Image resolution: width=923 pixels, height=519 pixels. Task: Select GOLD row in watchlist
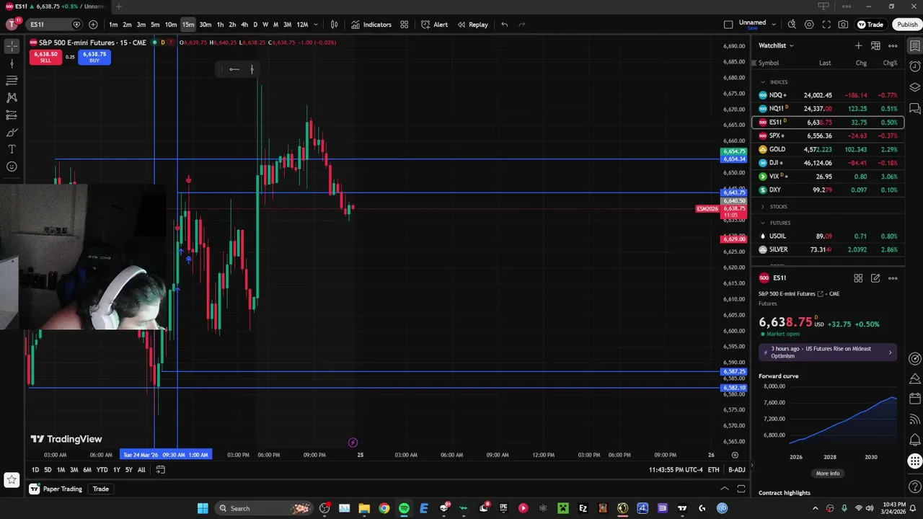[828, 149]
